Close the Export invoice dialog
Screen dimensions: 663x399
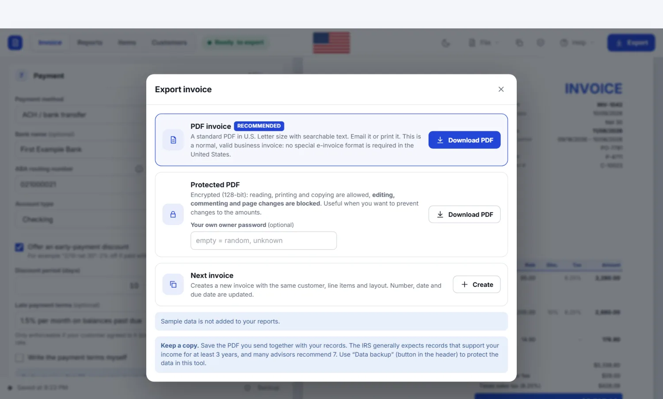[501, 89]
